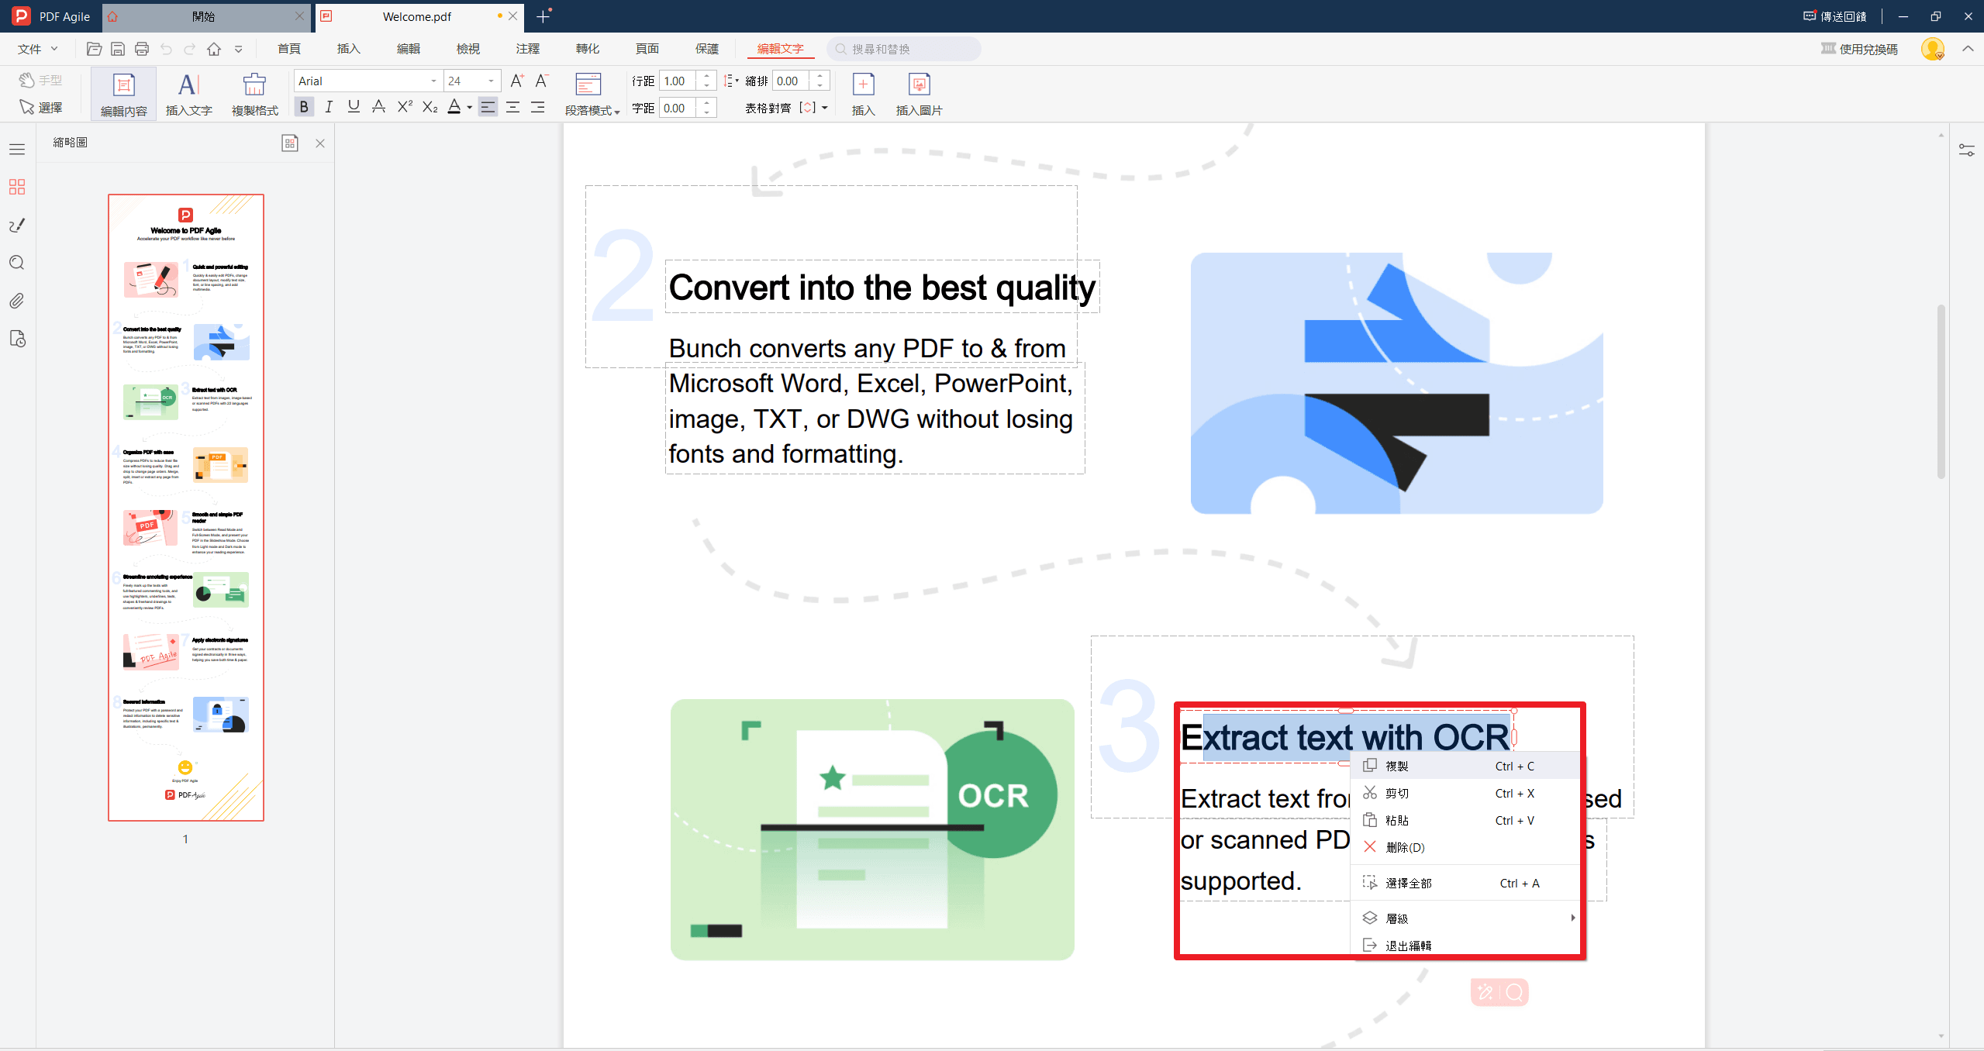Open the 轉化 convert tab
1984x1051 pixels.
click(x=588, y=49)
